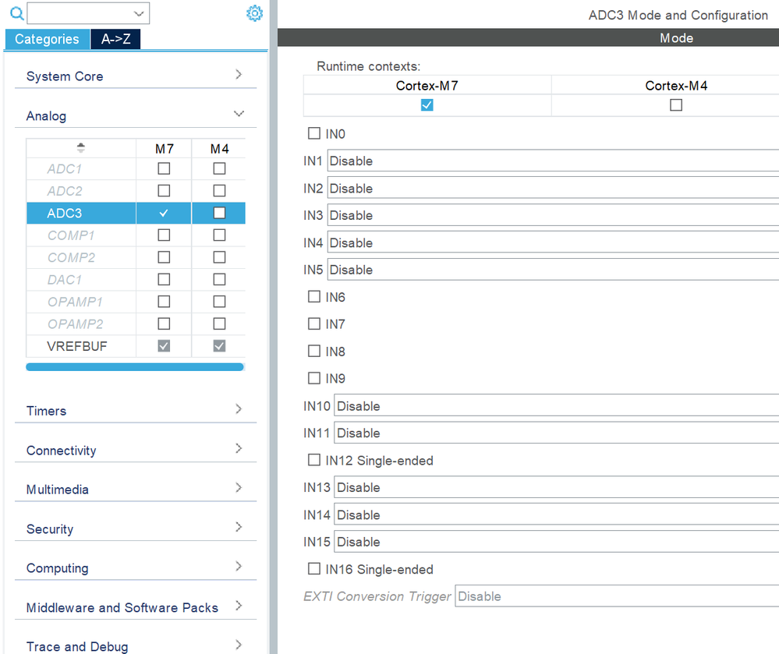The width and height of the screenshot is (779, 654).
Task: Enable the IN0 channel checkbox
Action: click(314, 133)
